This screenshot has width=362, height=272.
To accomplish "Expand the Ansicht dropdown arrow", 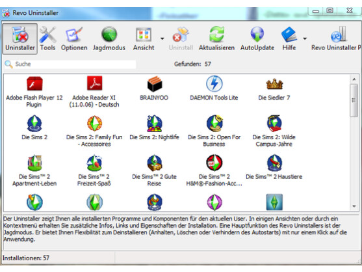I will click(x=162, y=38).
